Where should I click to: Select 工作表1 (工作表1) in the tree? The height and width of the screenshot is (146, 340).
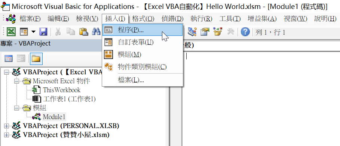point(69,99)
